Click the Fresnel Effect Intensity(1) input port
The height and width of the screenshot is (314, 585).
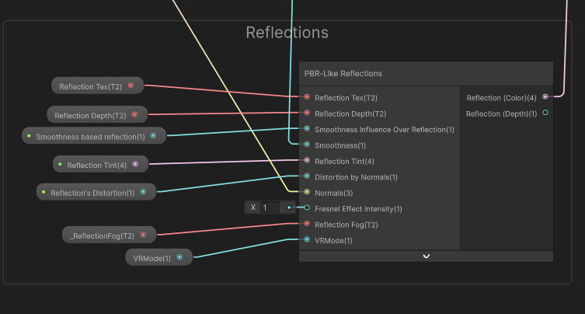tap(307, 208)
